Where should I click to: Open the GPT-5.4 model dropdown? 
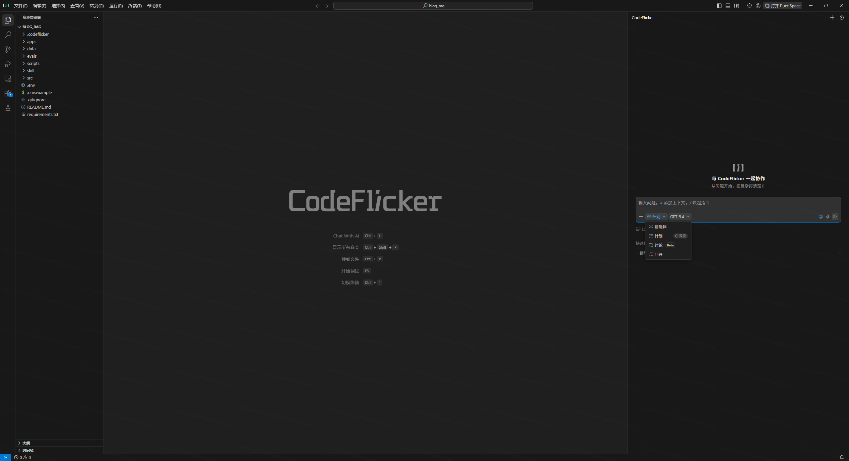click(680, 217)
